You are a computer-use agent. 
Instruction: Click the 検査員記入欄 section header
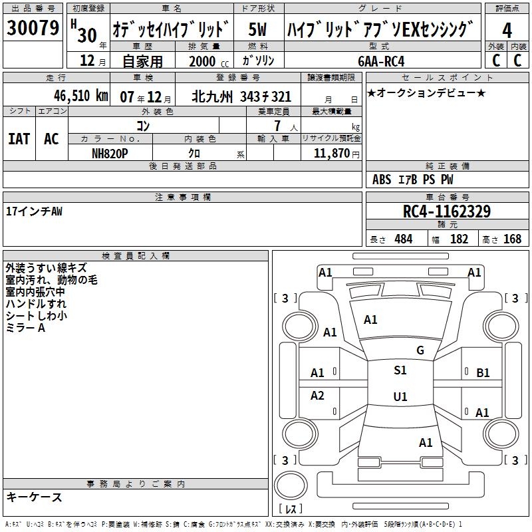point(136,256)
